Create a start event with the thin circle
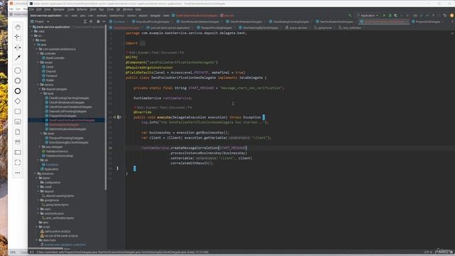 point(18,70)
